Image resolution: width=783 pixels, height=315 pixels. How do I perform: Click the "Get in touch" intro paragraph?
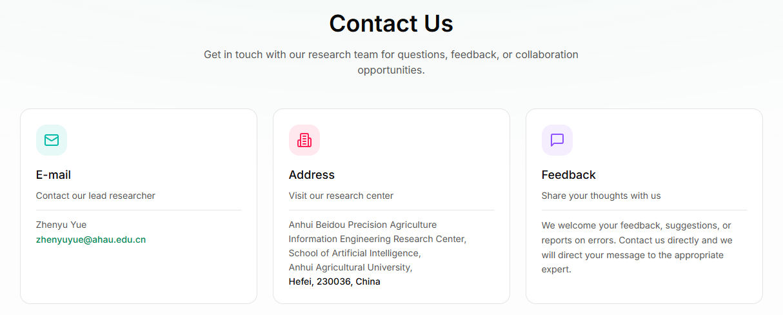coord(391,55)
